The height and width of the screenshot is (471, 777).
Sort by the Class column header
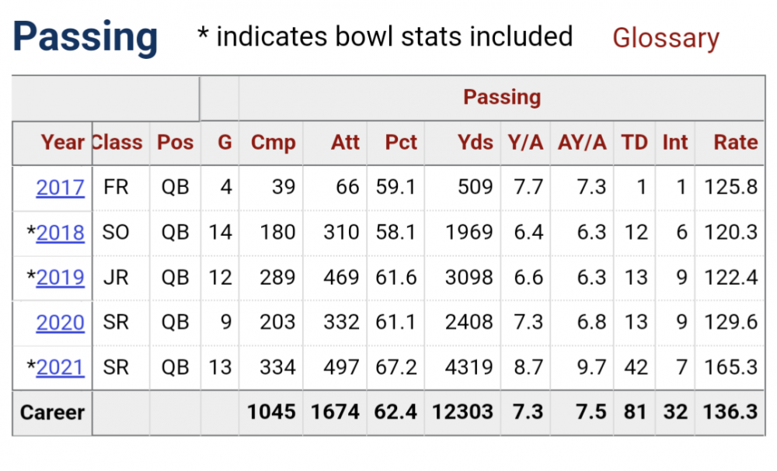tap(117, 143)
